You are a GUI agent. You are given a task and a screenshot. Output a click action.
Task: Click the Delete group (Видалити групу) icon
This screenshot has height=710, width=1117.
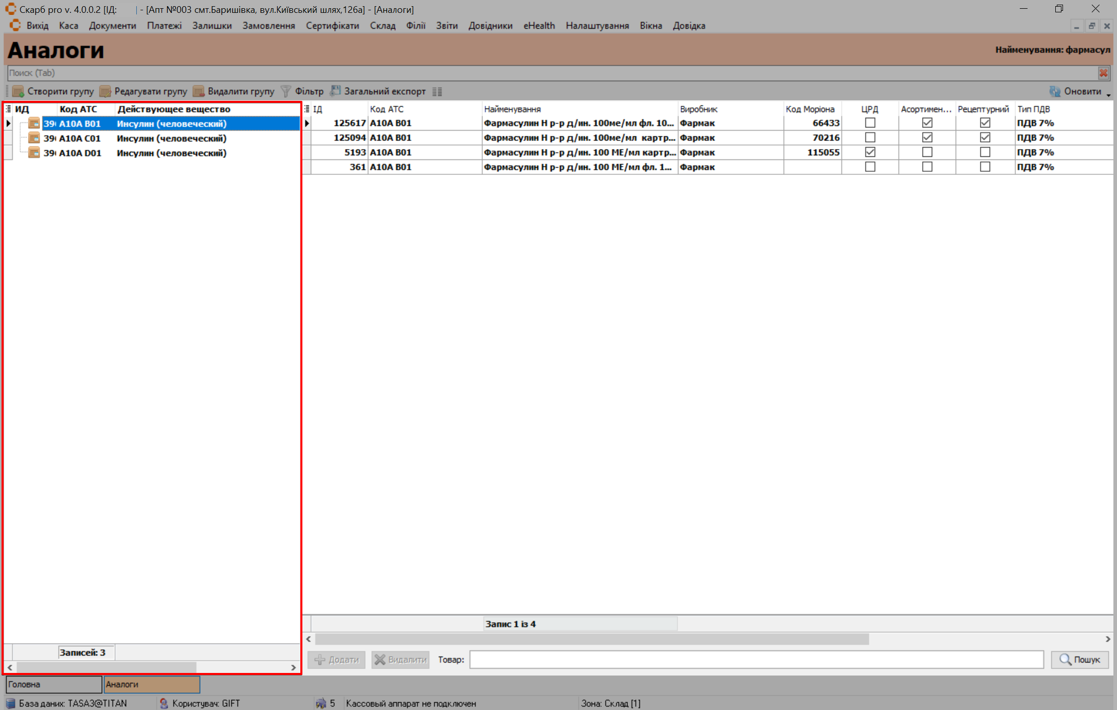(199, 92)
